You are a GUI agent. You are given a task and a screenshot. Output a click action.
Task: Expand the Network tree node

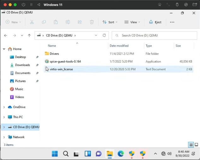(4, 137)
